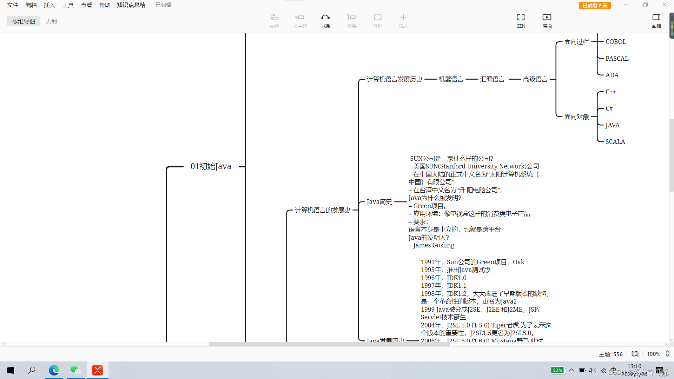Select the 计算机语言的发展史 topic

(x=323, y=210)
